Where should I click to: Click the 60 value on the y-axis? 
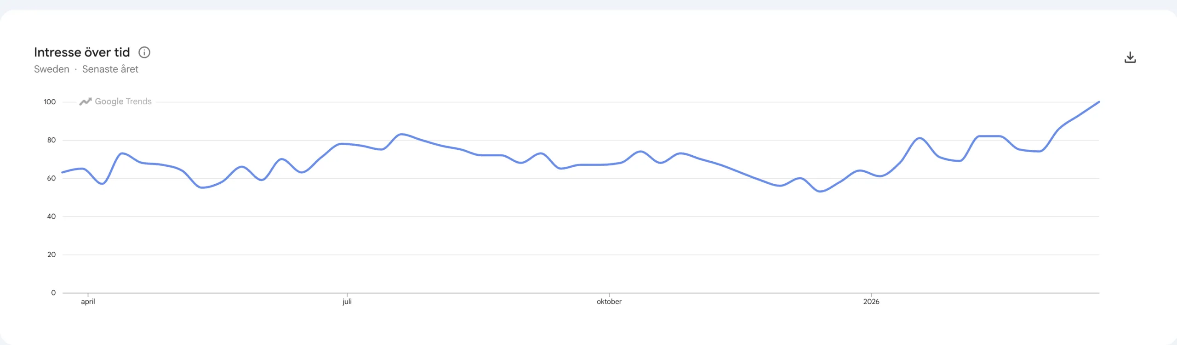click(x=51, y=178)
